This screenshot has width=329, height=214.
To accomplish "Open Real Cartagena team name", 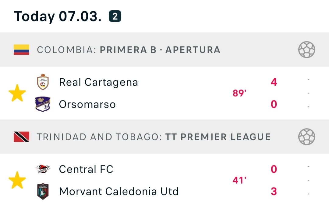I will tap(98, 82).
